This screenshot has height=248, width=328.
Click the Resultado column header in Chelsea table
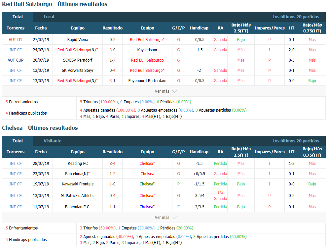113,152
